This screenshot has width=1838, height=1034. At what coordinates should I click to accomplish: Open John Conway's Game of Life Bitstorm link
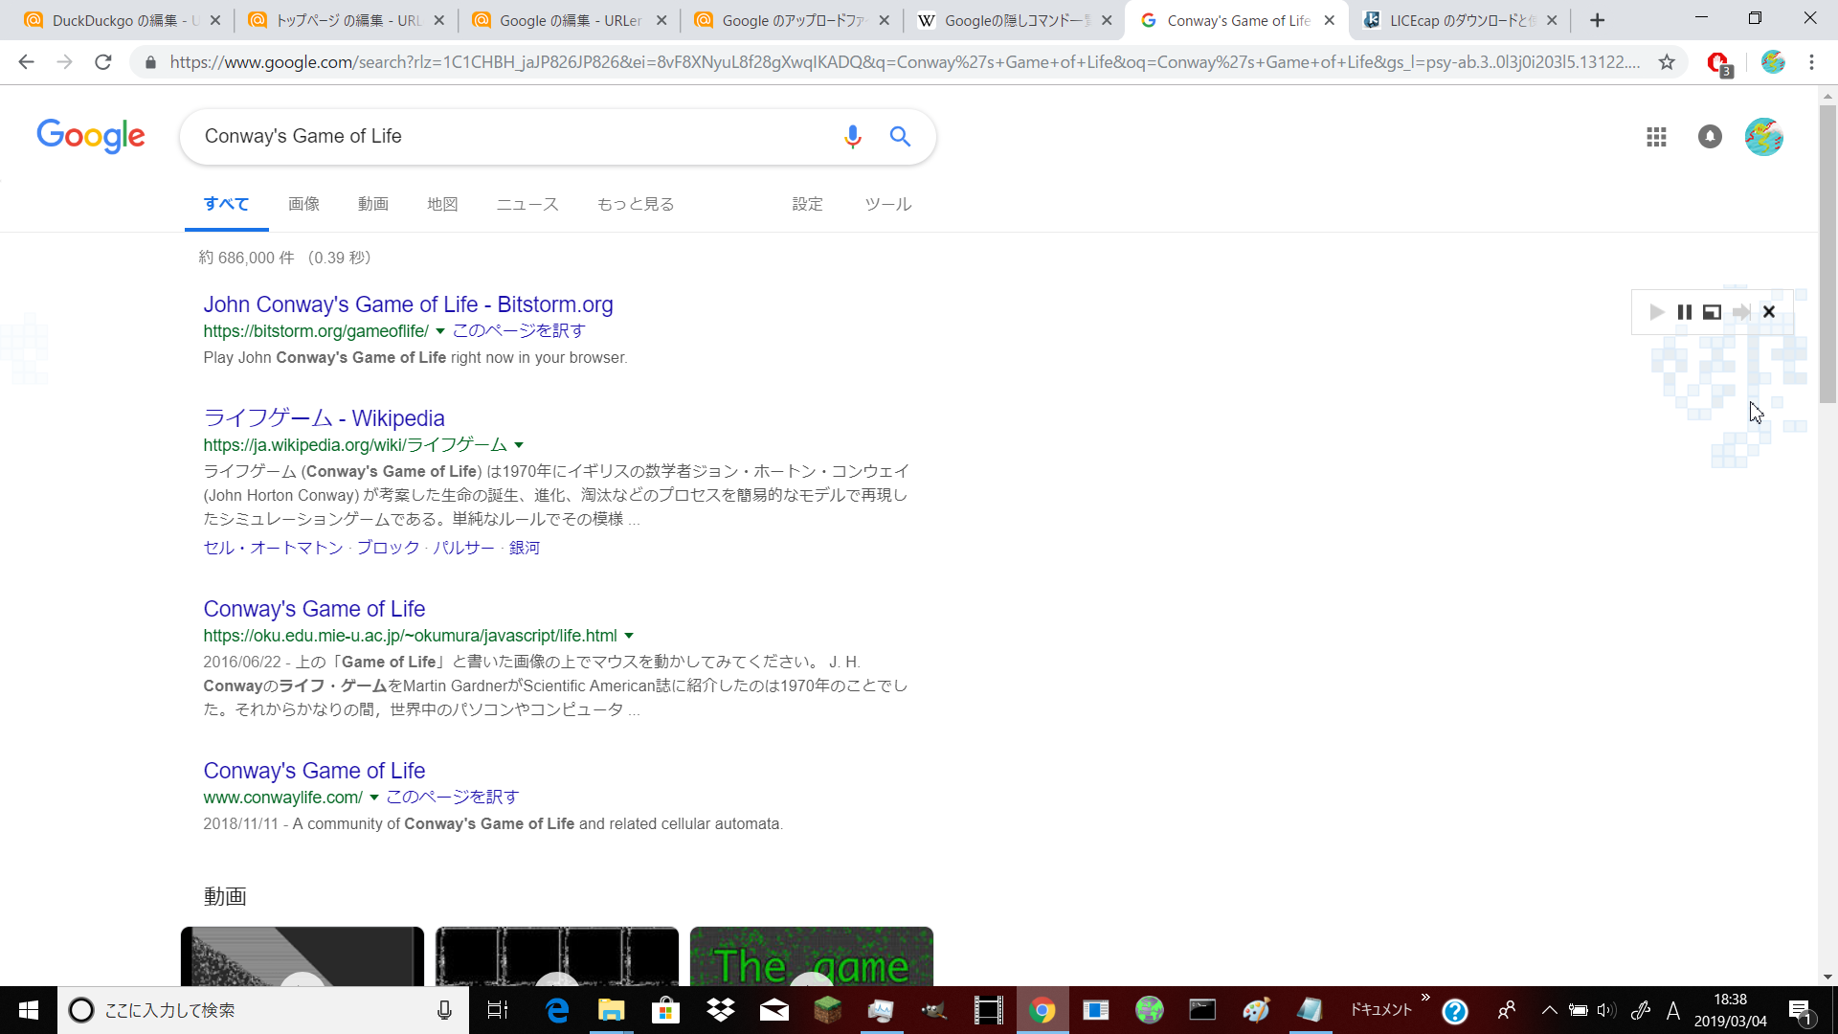pyautogui.click(x=408, y=304)
